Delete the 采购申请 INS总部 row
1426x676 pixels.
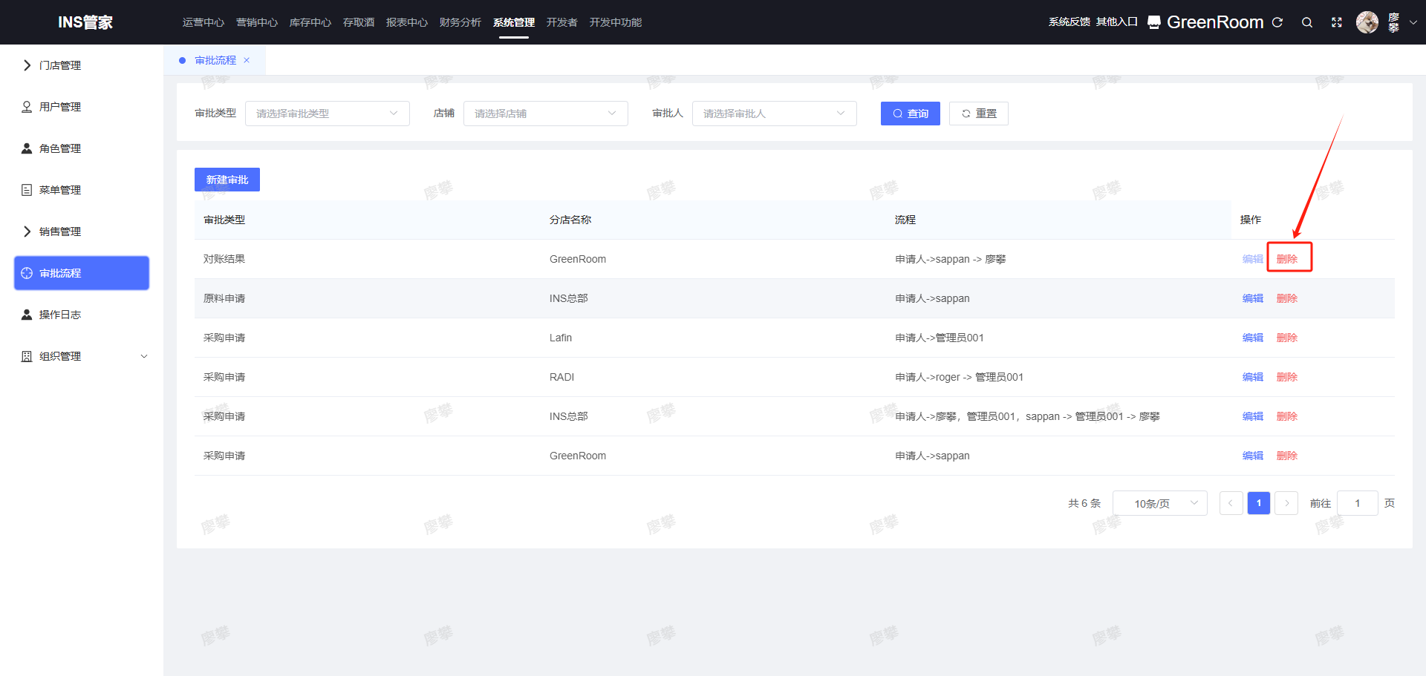tap(1287, 416)
